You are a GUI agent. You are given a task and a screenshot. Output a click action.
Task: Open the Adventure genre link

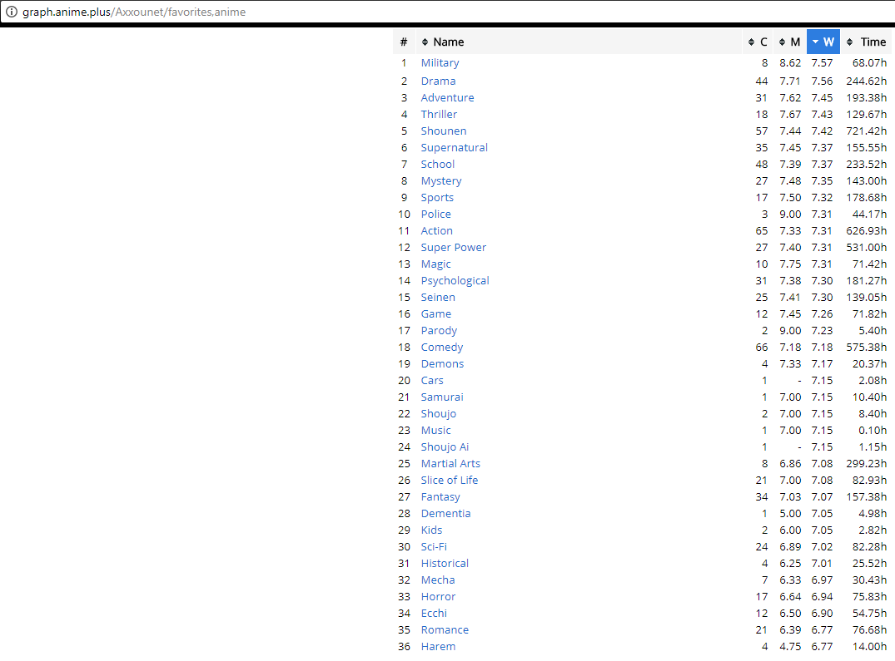[447, 97]
